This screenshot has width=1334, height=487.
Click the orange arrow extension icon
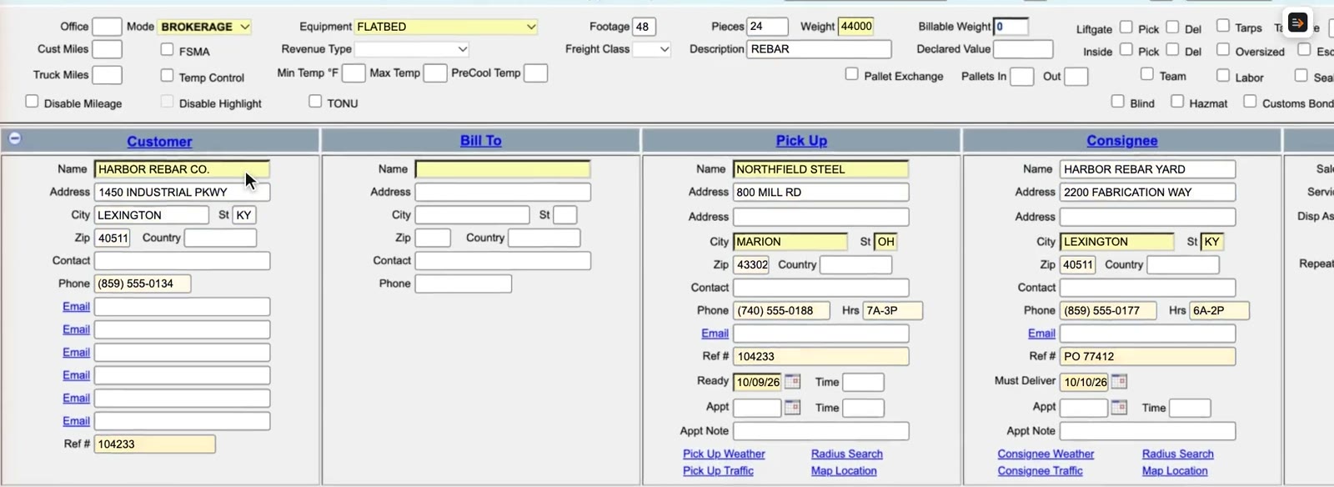pyautogui.click(x=1297, y=23)
